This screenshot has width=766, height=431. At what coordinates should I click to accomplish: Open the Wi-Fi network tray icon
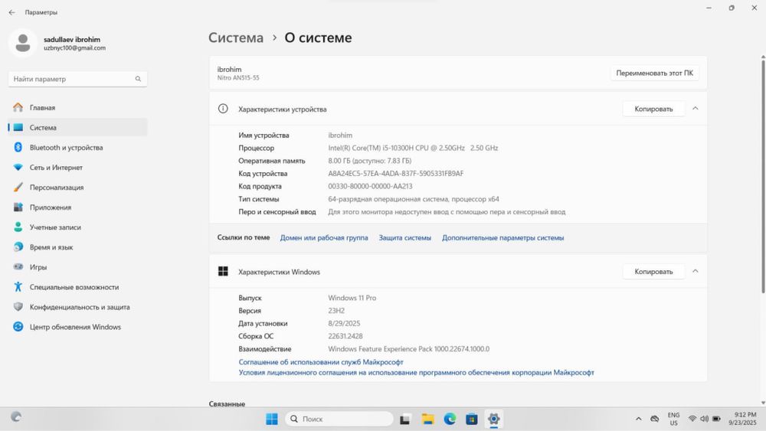coord(692,419)
